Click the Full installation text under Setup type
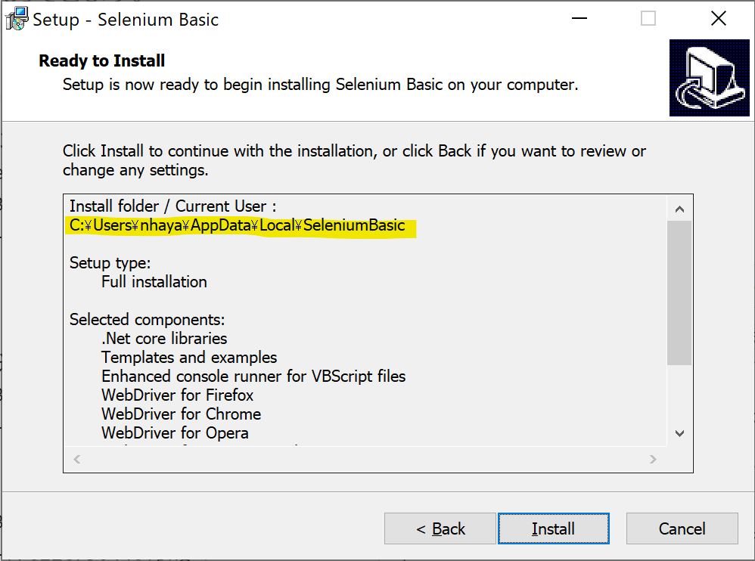 (x=154, y=281)
